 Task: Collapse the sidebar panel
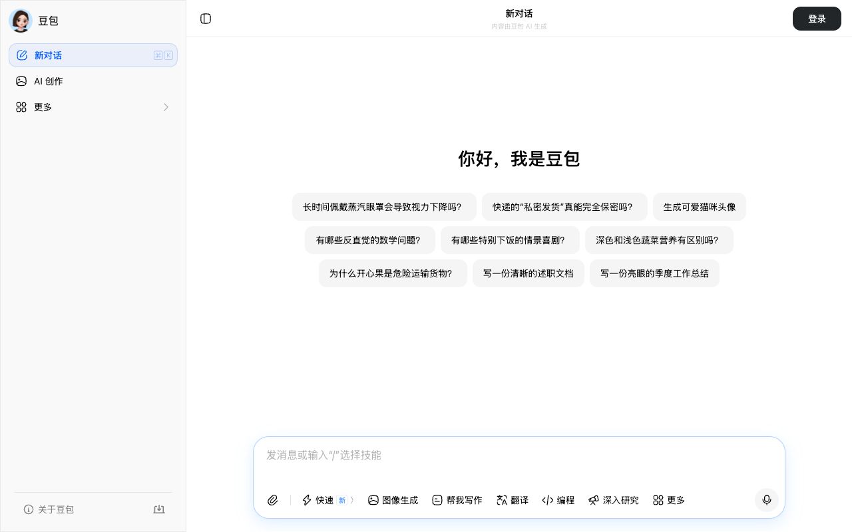[206, 19]
